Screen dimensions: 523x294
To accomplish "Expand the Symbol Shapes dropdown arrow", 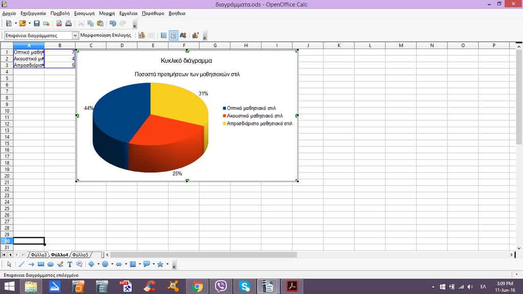I will click(112, 264).
